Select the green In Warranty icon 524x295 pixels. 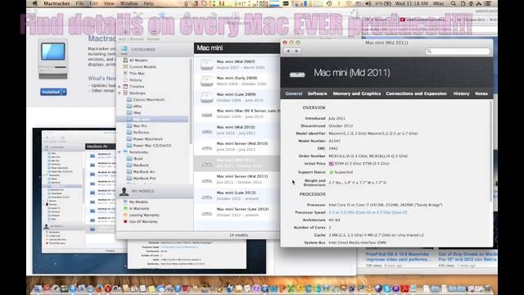[x=125, y=208]
